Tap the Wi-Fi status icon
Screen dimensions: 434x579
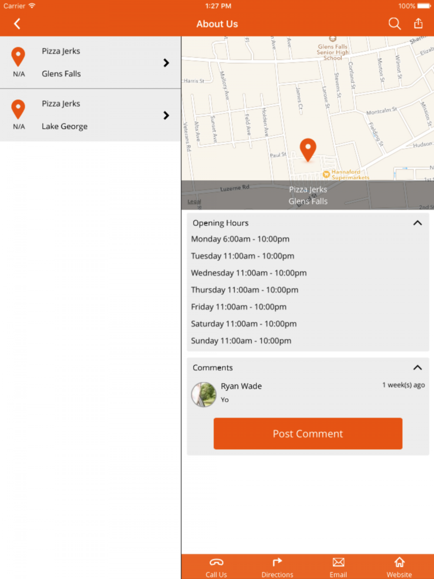[32, 6]
